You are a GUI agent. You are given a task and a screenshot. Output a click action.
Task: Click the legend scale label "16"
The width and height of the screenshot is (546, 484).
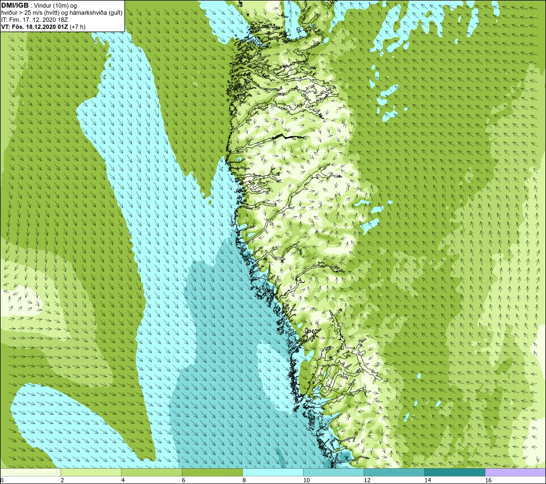(488, 481)
